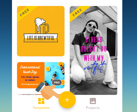Viewport: 137px width, 112px height.
Task: Tap the yellow plus create button
Action: pyautogui.click(x=67, y=100)
